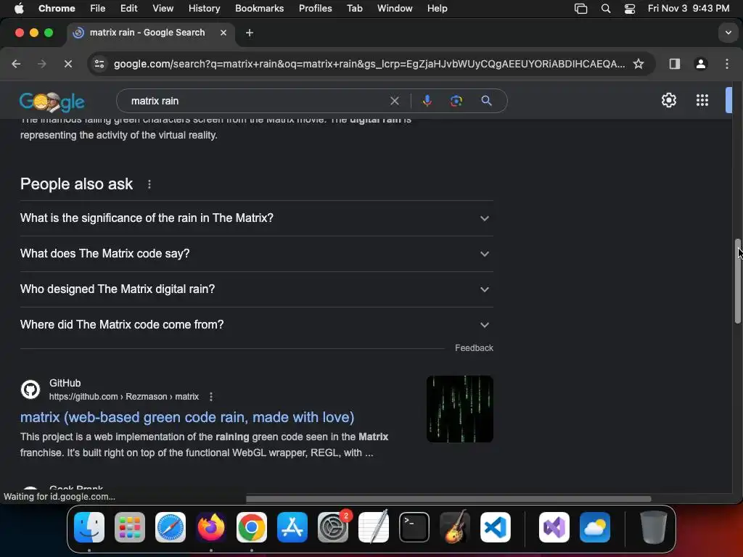Open Google quick settings gear
Screen dimensions: 743x557
tap(668, 100)
